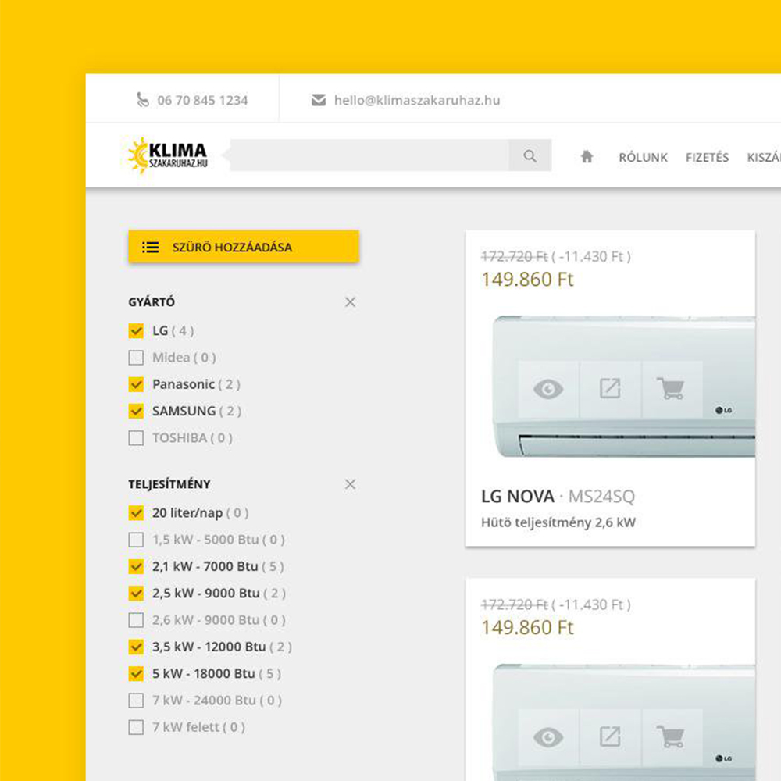Add first LG Nova to cart icon
781x781 pixels.
[671, 389]
